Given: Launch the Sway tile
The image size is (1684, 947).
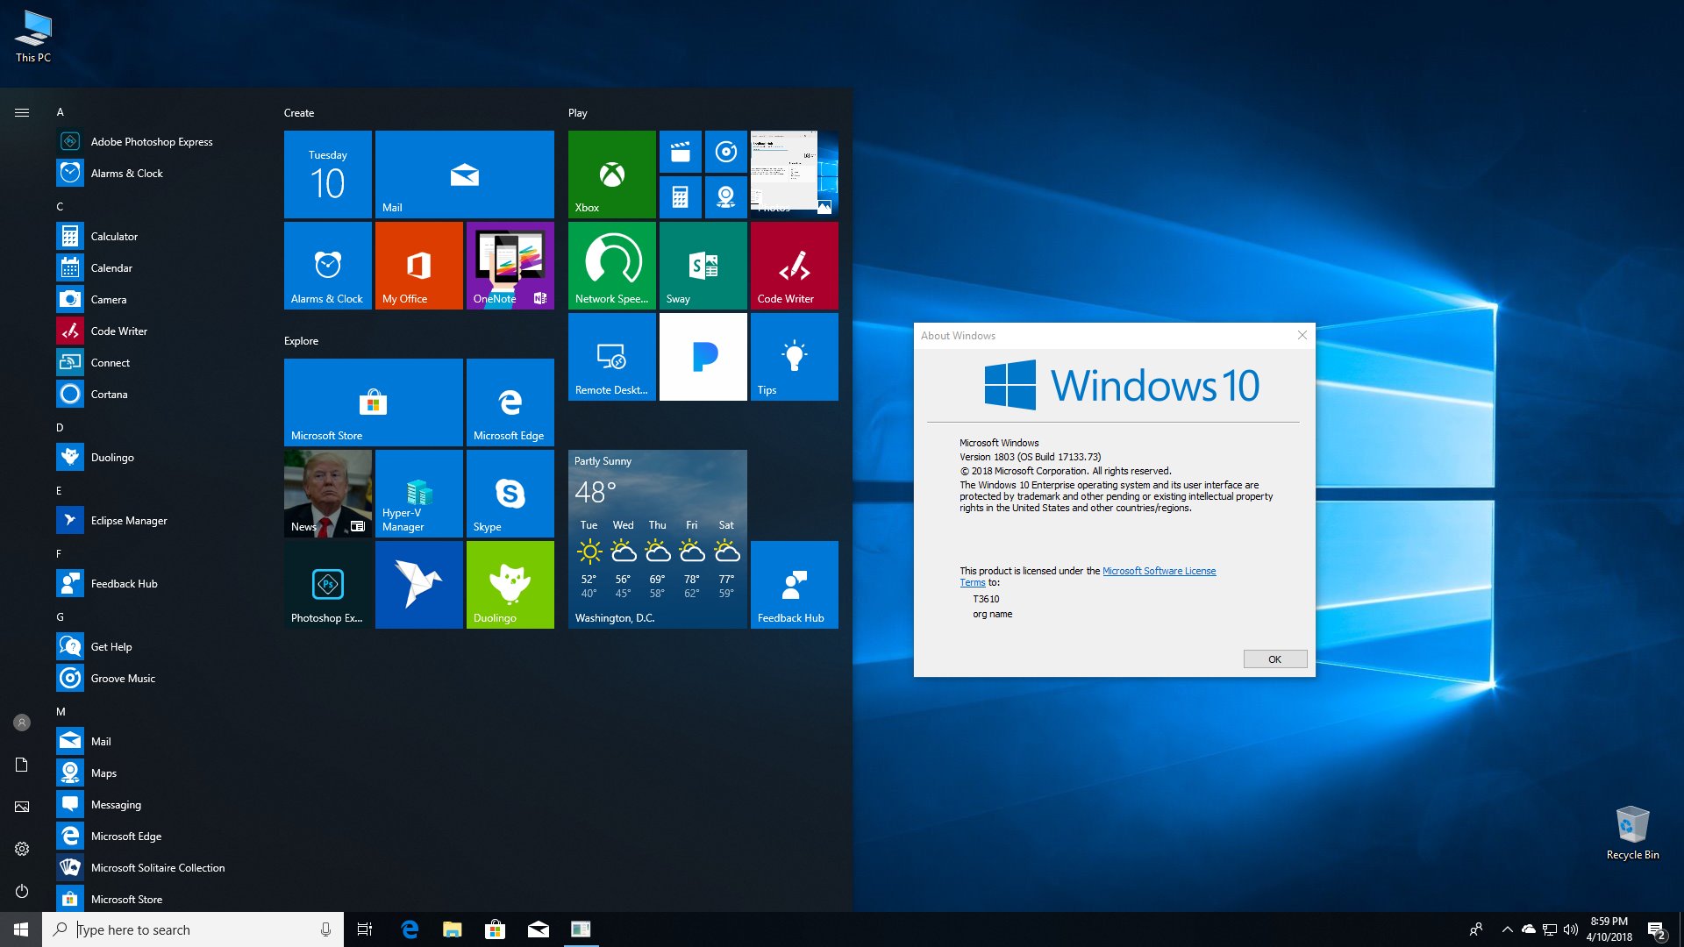Looking at the screenshot, I should (x=703, y=266).
